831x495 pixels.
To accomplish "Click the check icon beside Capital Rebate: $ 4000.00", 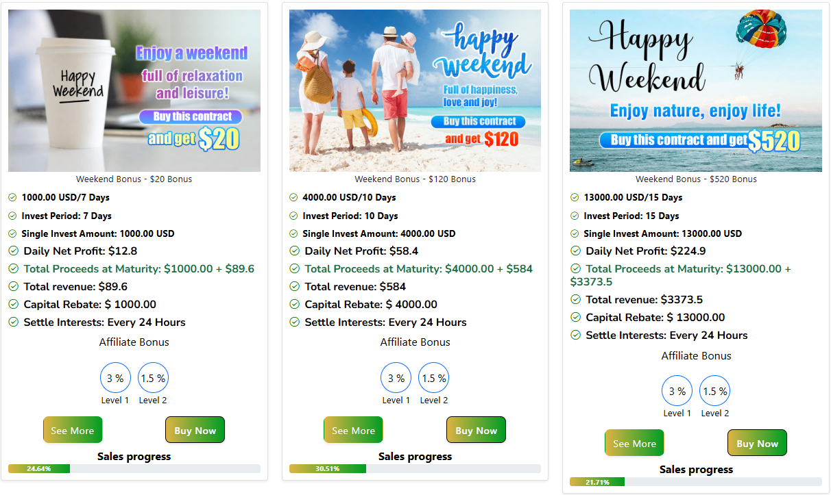I will click(x=294, y=305).
